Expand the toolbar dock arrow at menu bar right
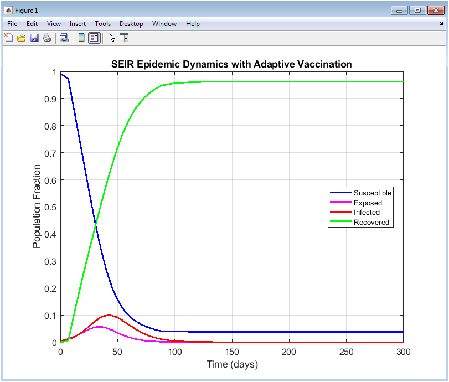The image size is (449, 382). [x=441, y=24]
